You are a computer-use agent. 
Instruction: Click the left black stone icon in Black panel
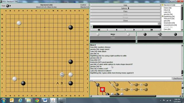(145, 34)
